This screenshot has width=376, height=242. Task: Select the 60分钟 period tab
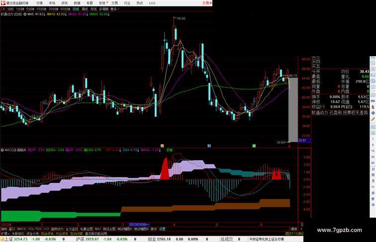(x=65, y=9)
